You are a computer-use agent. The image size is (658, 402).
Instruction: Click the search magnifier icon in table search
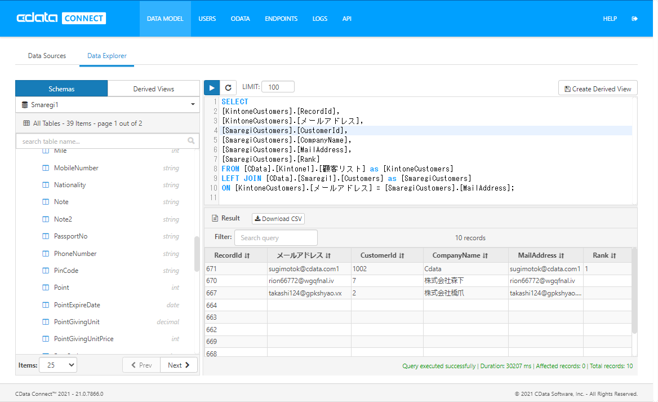tap(191, 141)
